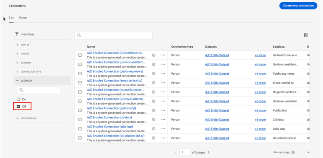Show +6 more datasets for us-healthcare-sc row

tap(260, 55)
